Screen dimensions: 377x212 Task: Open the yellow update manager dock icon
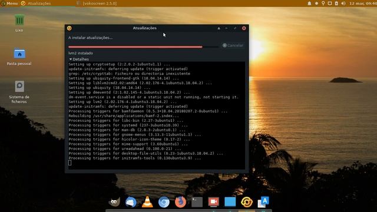click(x=247, y=202)
